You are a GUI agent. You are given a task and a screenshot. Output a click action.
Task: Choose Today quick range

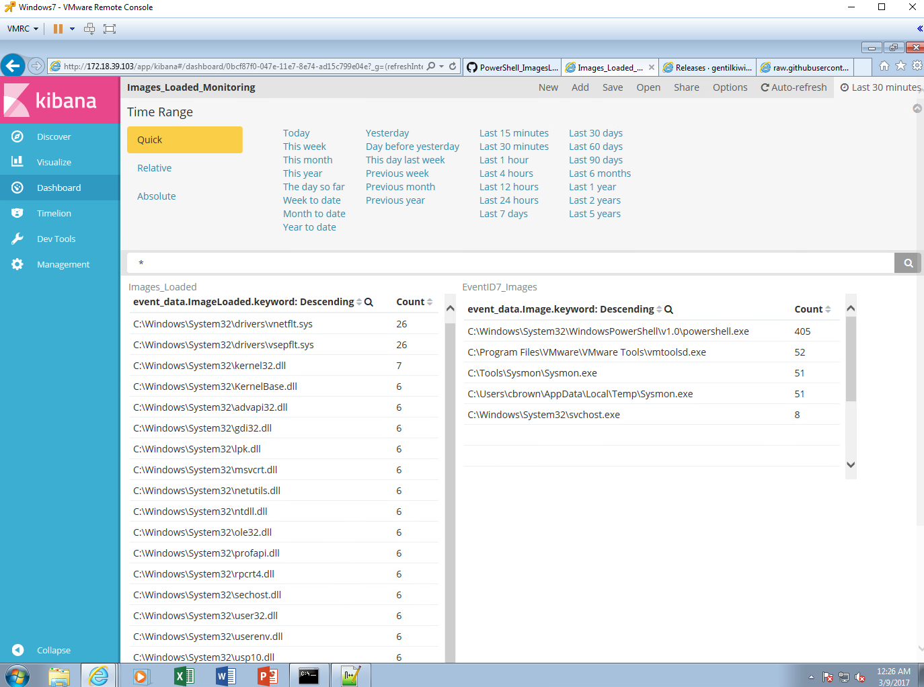pos(297,133)
